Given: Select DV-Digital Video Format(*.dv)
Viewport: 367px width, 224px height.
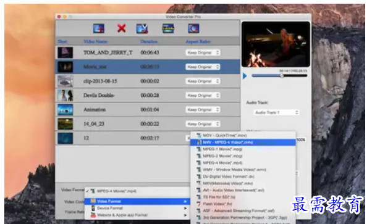Looking at the screenshot, I should coord(243,176).
